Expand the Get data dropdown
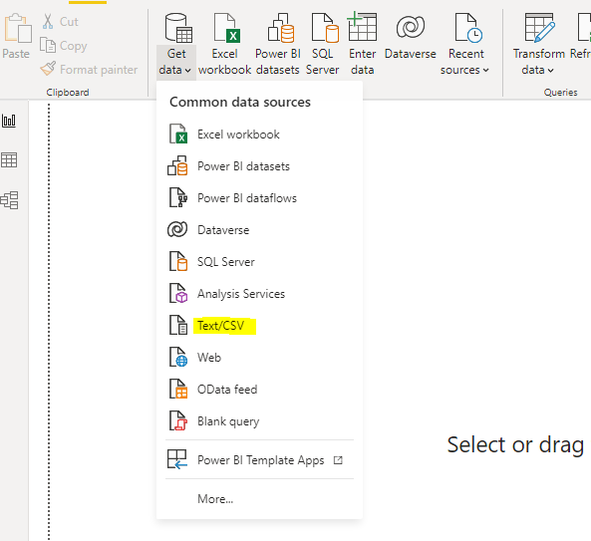The width and height of the screenshot is (591, 541). [x=176, y=44]
